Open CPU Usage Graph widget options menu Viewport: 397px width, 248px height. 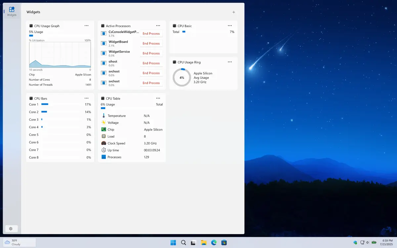86,26
